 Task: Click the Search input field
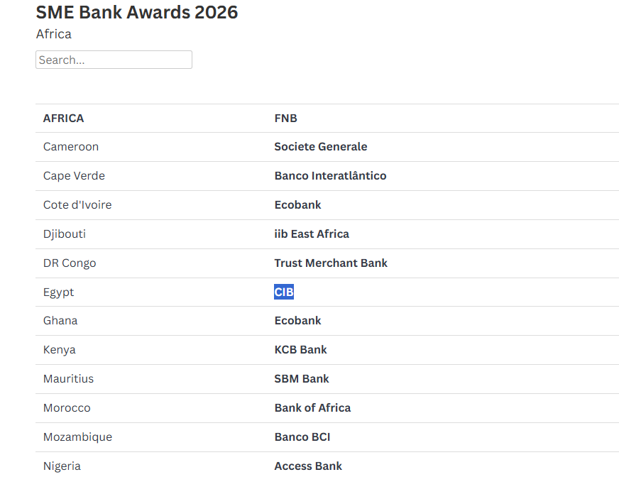tap(114, 60)
